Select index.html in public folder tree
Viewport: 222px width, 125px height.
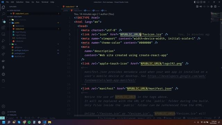pyautogui.click(x=20, y=29)
